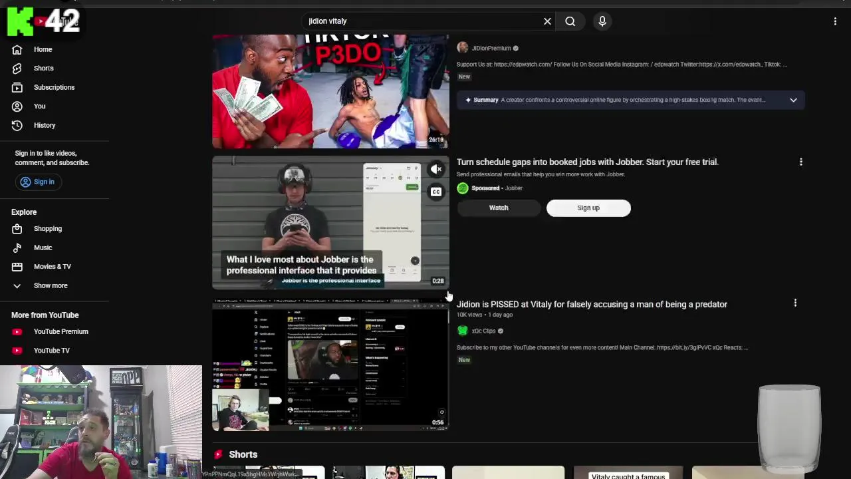Click the You person icon in sidebar

click(x=17, y=106)
